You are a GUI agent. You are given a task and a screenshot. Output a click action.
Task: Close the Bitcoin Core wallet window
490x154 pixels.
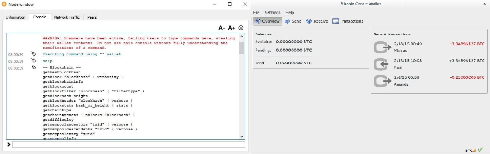click(485, 4)
